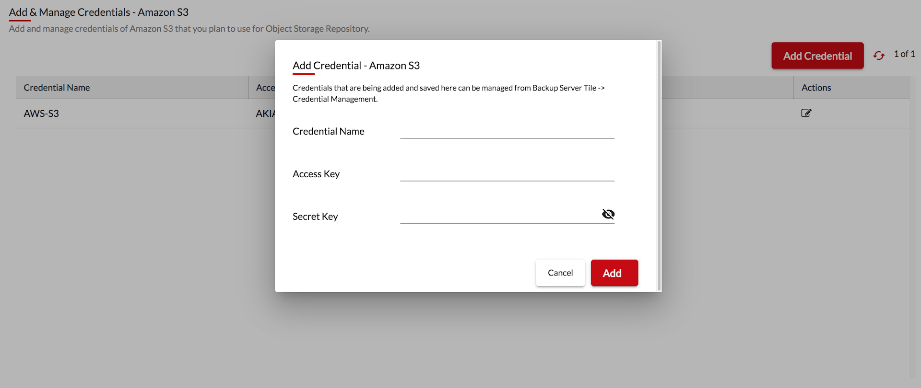Click the 'Add & Manage Credentials - Amazon S3' heading

click(x=99, y=12)
